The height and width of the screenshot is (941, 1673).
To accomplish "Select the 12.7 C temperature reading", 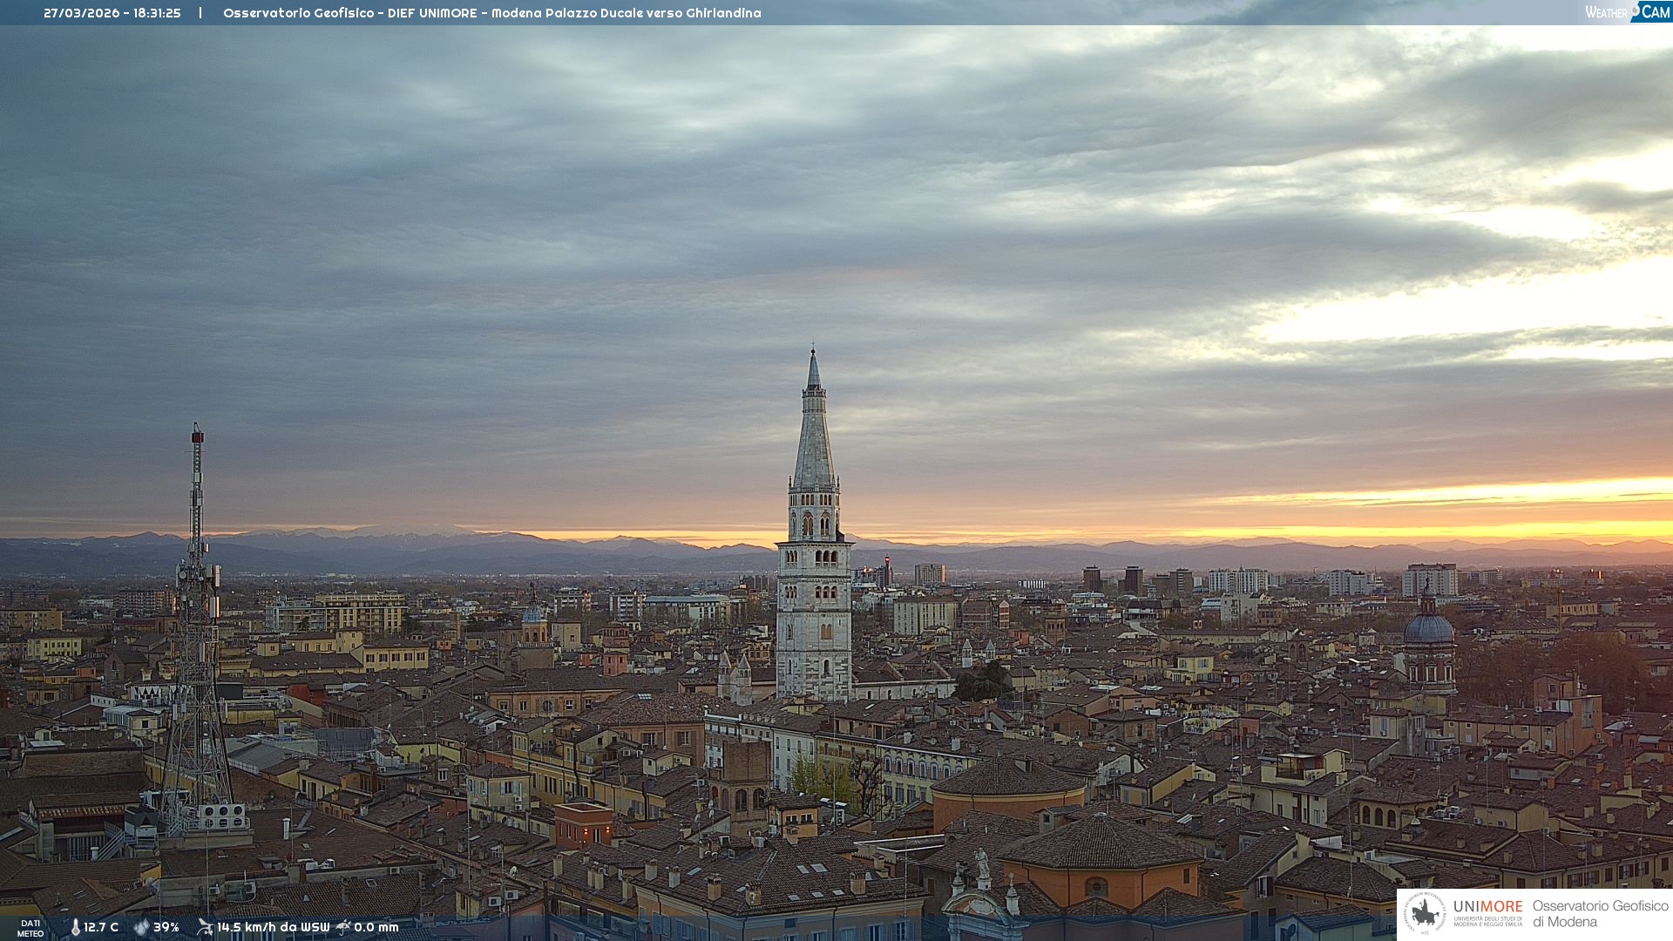I will 101,927.
